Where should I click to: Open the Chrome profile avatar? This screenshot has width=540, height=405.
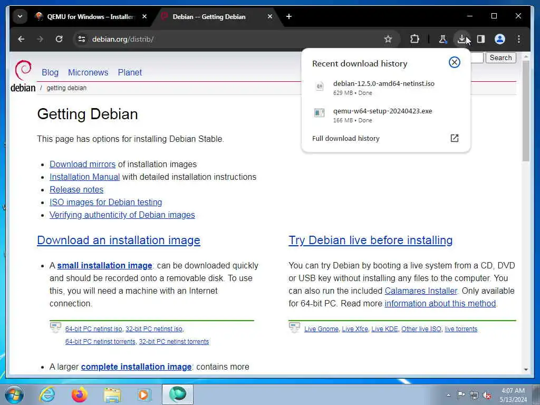pos(500,39)
